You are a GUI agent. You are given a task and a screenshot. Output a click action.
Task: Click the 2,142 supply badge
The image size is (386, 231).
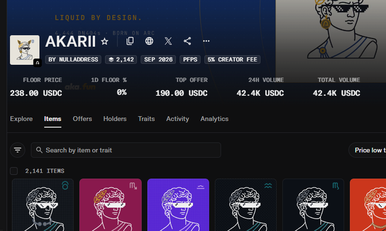tap(121, 60)
